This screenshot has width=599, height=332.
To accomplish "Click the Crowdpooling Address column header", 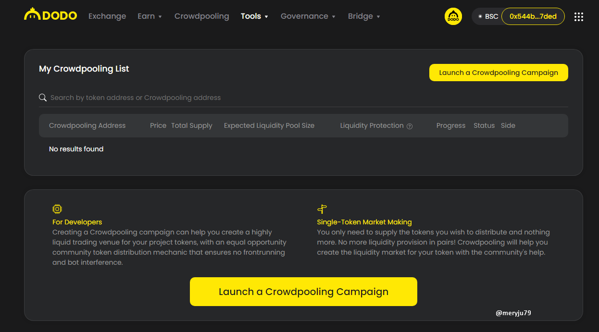I will tap(87, 125).
